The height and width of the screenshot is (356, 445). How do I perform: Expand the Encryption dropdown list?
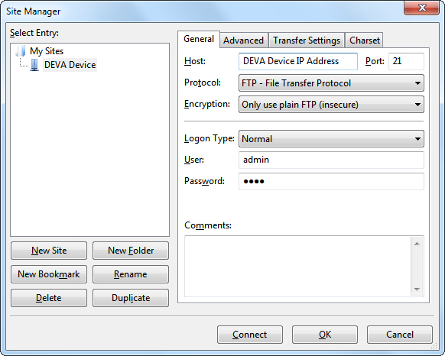tap(331, 105)
